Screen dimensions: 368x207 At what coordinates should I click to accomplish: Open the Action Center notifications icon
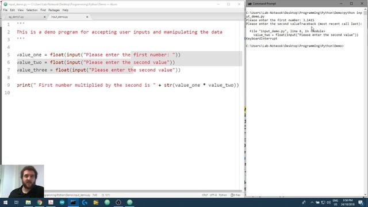point(361,202)
